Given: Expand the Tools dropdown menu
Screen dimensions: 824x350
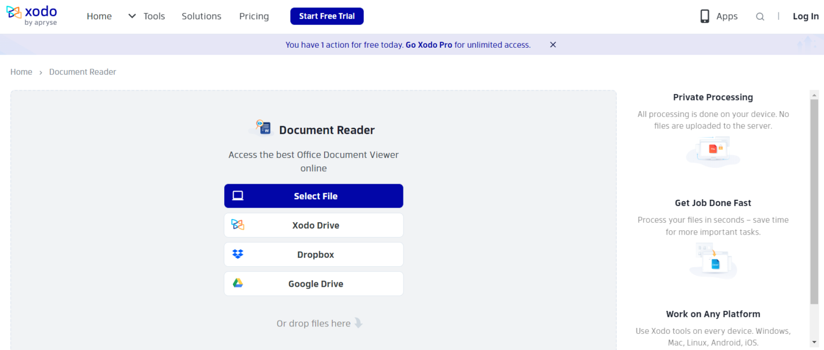Looking at the screenshot, I should pyautogui.click(x=154, y=16).
